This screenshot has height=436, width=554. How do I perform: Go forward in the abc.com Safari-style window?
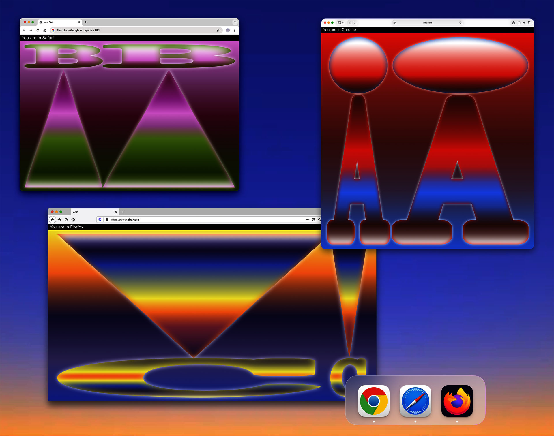(355, 23)
